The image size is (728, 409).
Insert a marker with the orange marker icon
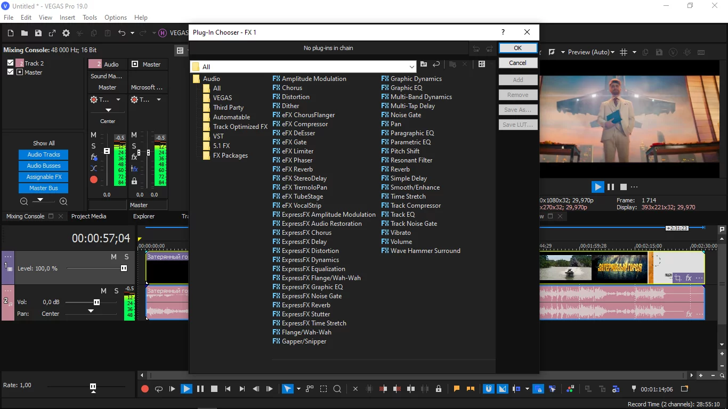[457, 389]
